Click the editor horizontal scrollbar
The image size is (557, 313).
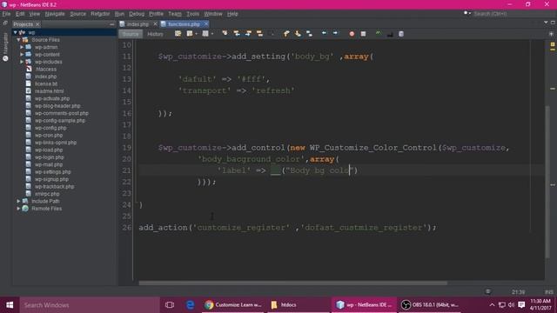point(292,283)
